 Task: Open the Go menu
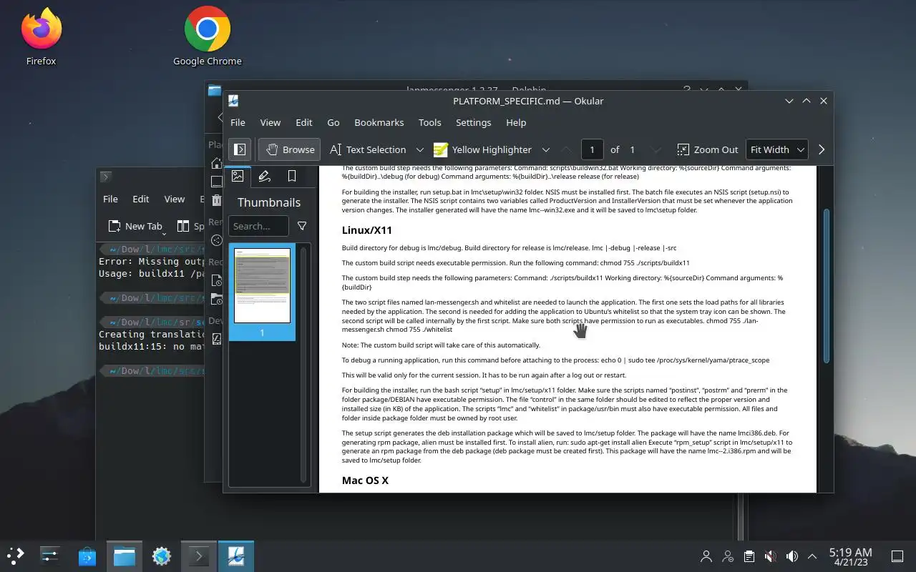[x=333, y=122]
